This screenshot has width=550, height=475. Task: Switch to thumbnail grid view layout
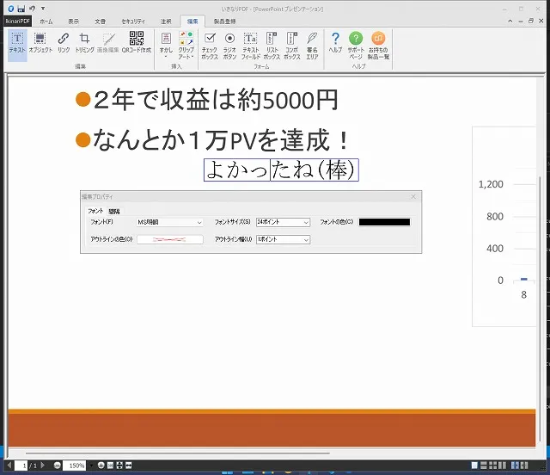[x=492, y=466]
